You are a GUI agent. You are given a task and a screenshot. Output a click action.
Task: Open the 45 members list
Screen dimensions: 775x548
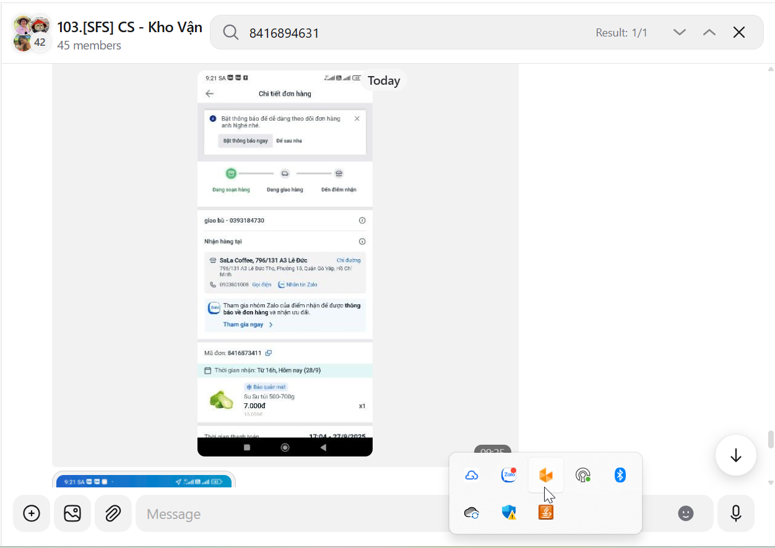(x=89, y=46)
